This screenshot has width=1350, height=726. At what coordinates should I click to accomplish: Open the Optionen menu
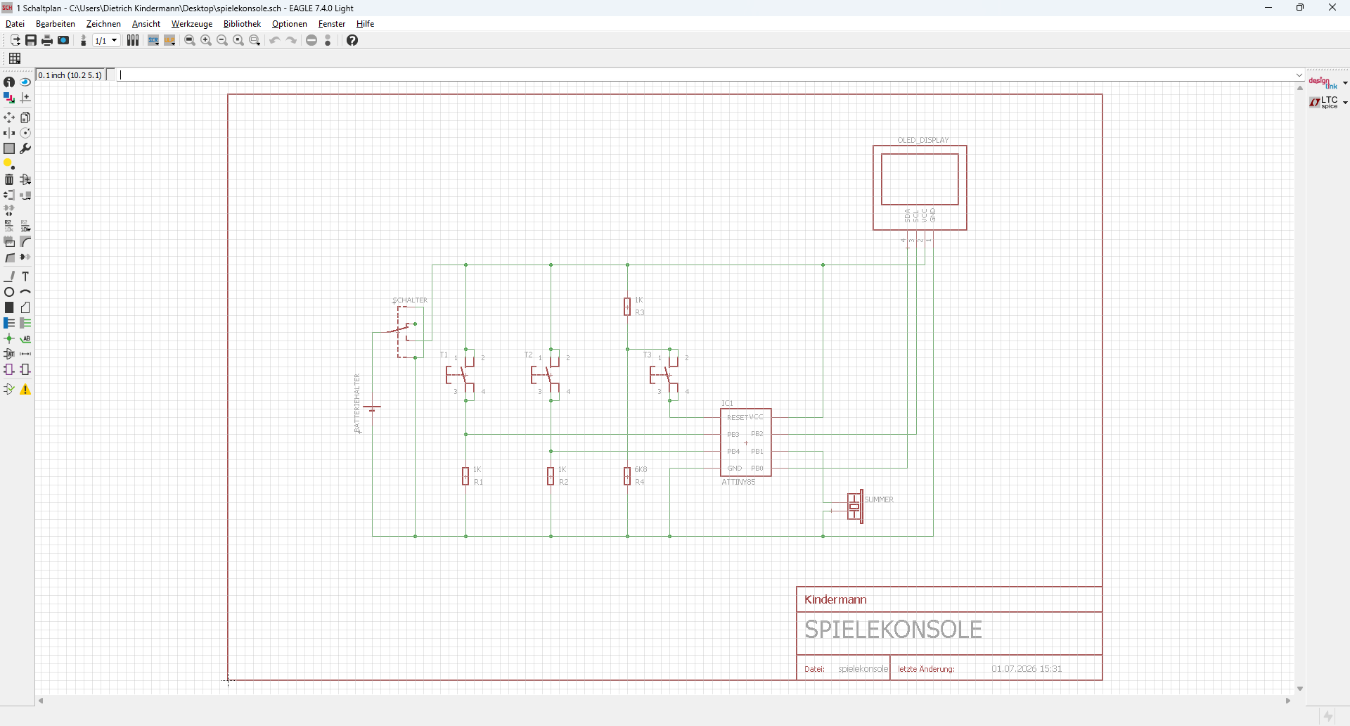[290, 24]
